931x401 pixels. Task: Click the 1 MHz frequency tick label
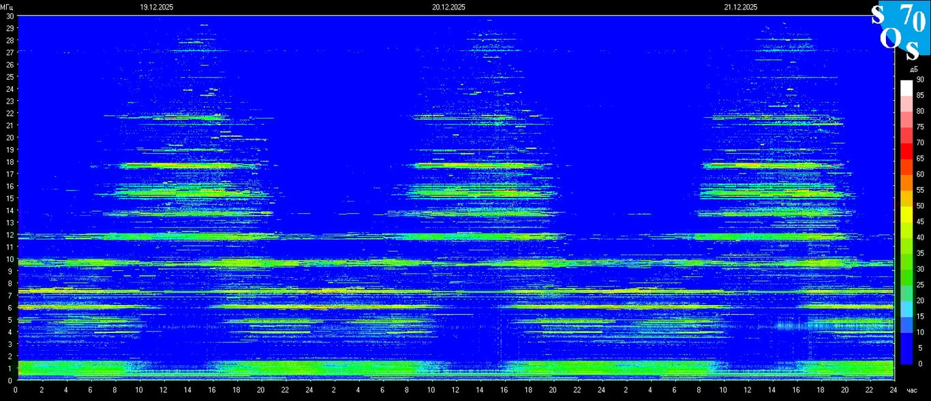10,368
